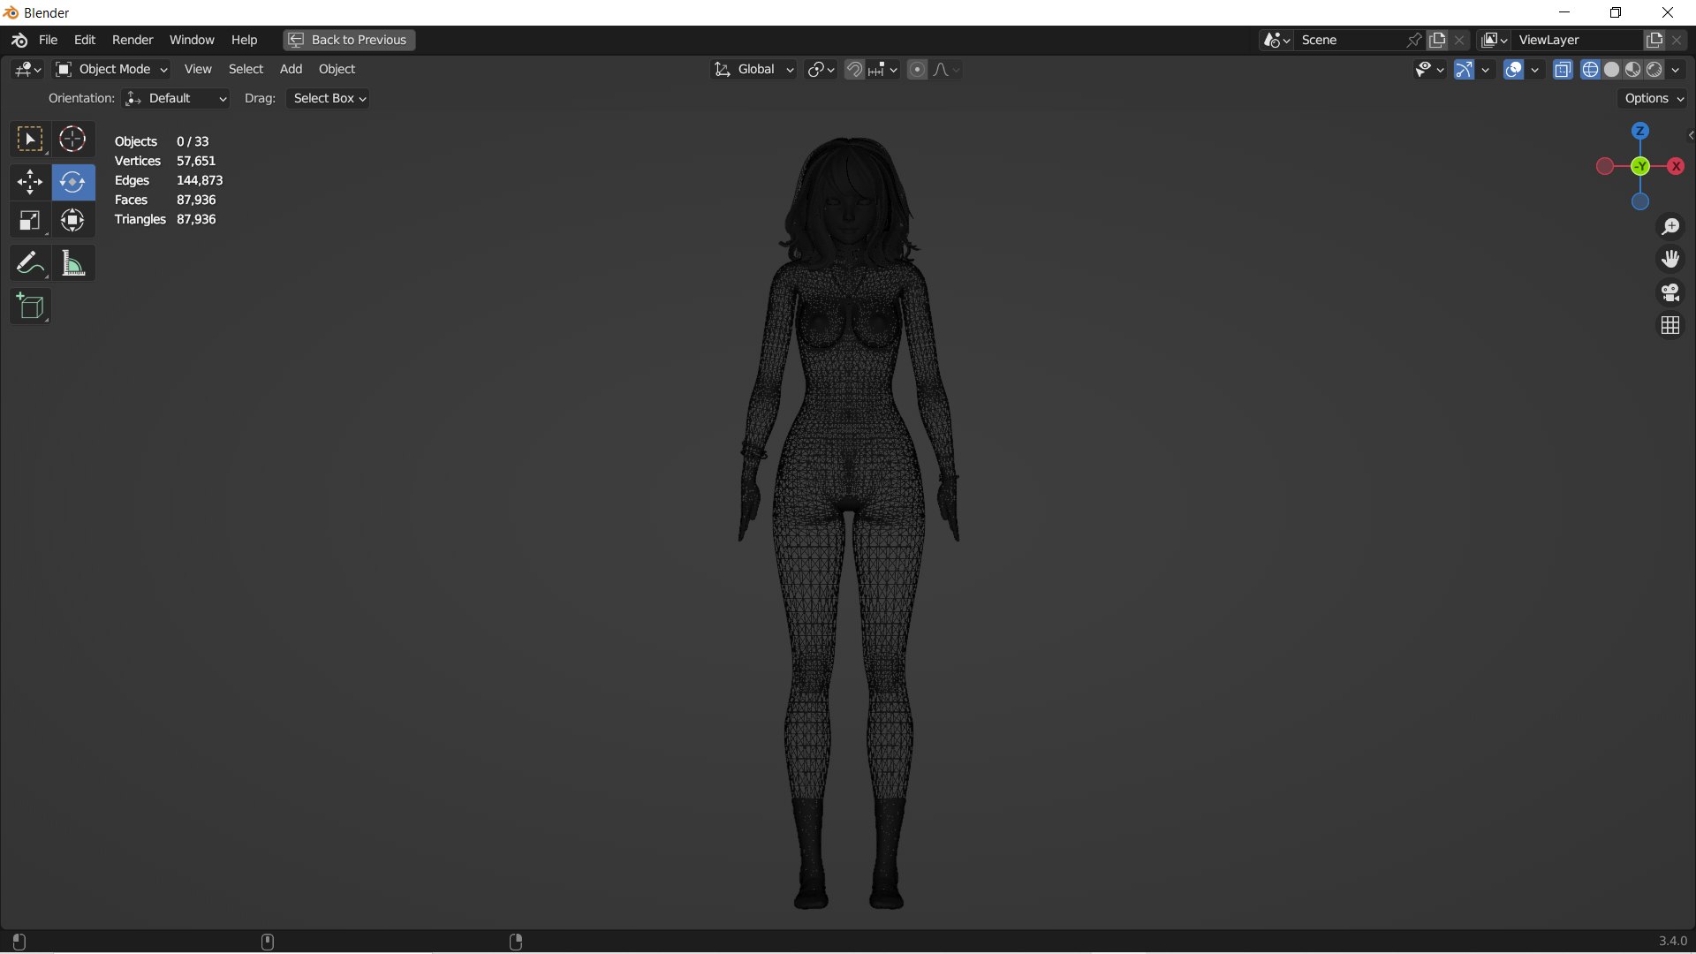Pick the Scale tool
Screen dimensions: 1696x954
point(30,221)
